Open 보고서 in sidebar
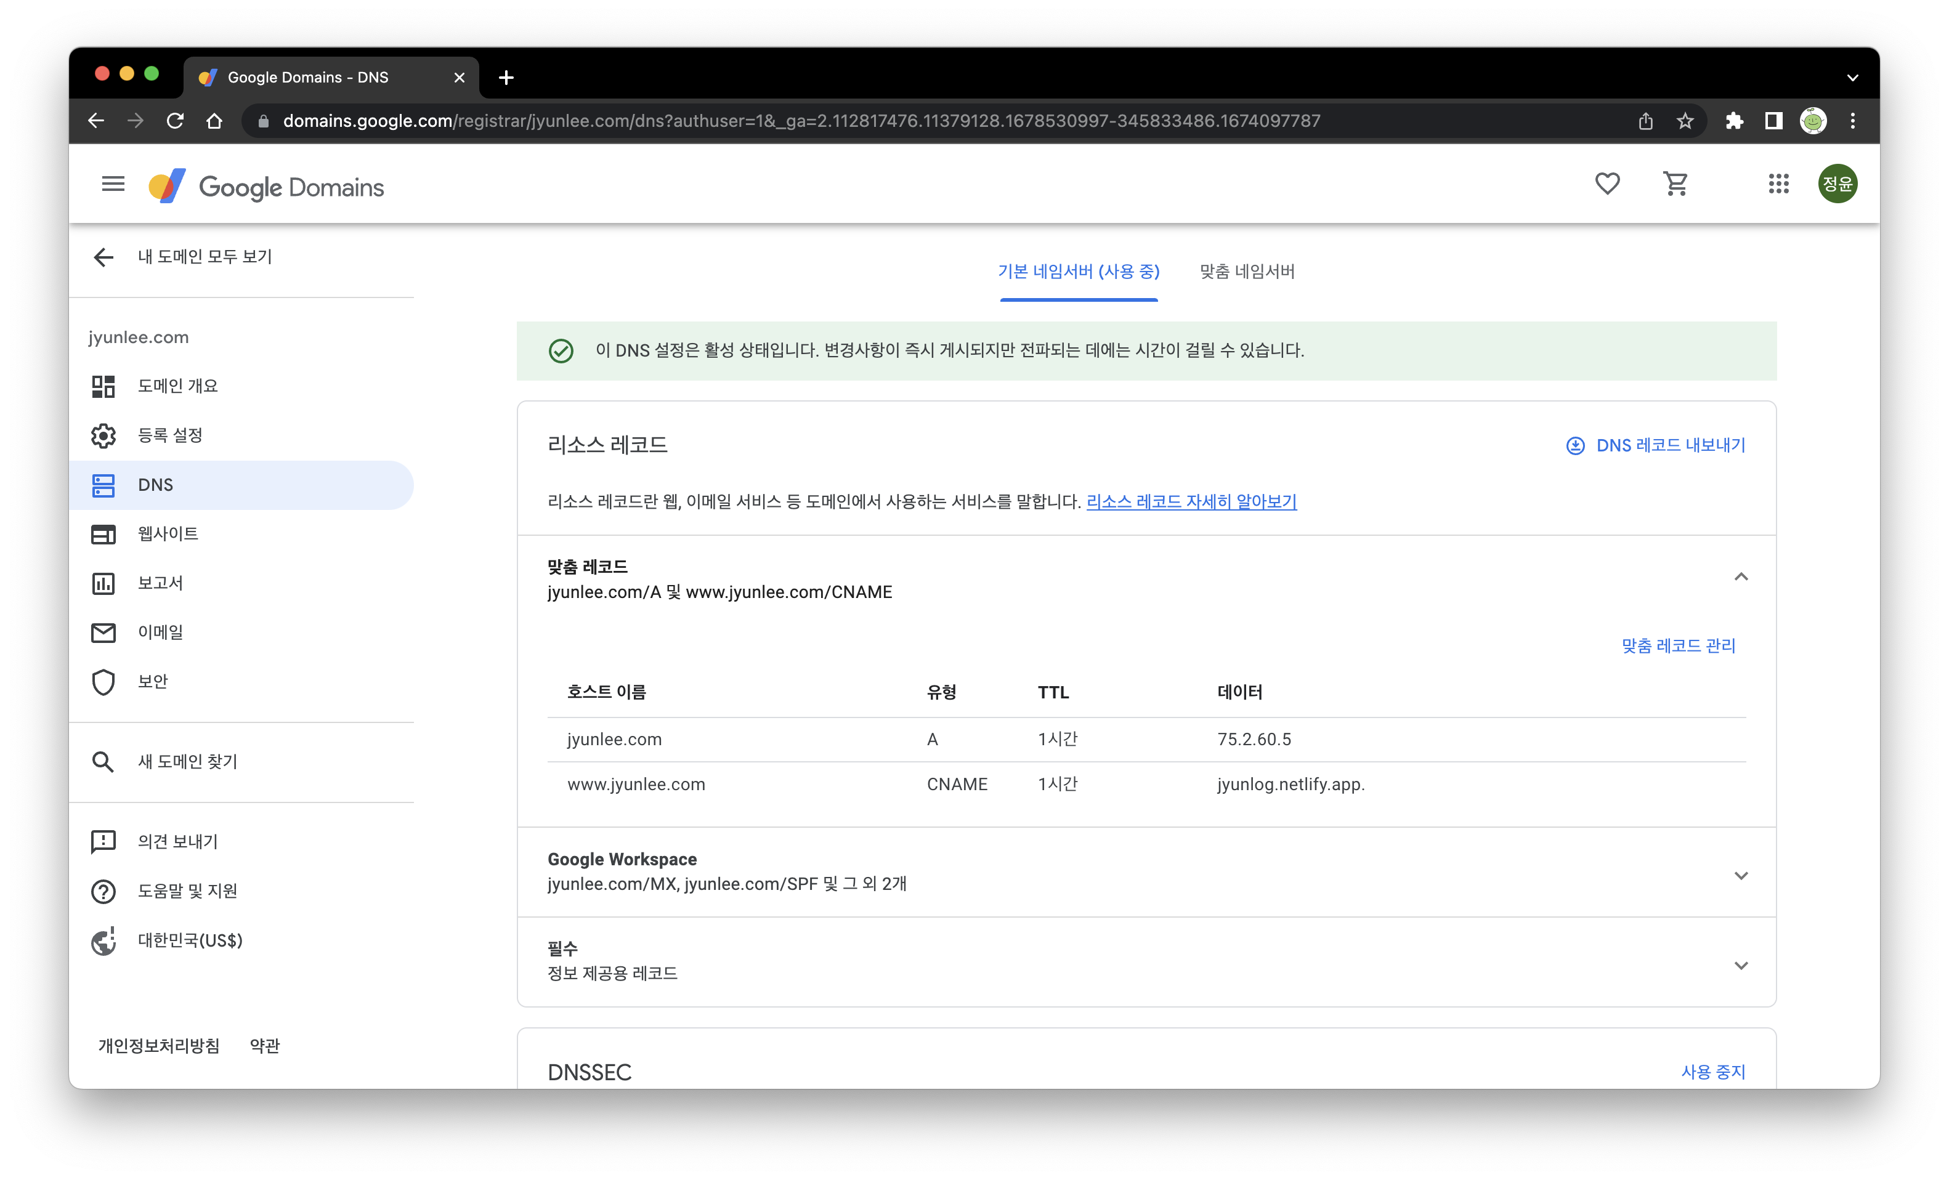Screen dimensions: 1949x1180 (x=241, y=583)
